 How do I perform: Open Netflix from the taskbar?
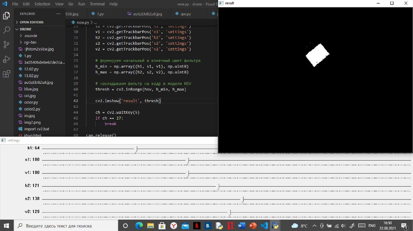tap(196, 225)
